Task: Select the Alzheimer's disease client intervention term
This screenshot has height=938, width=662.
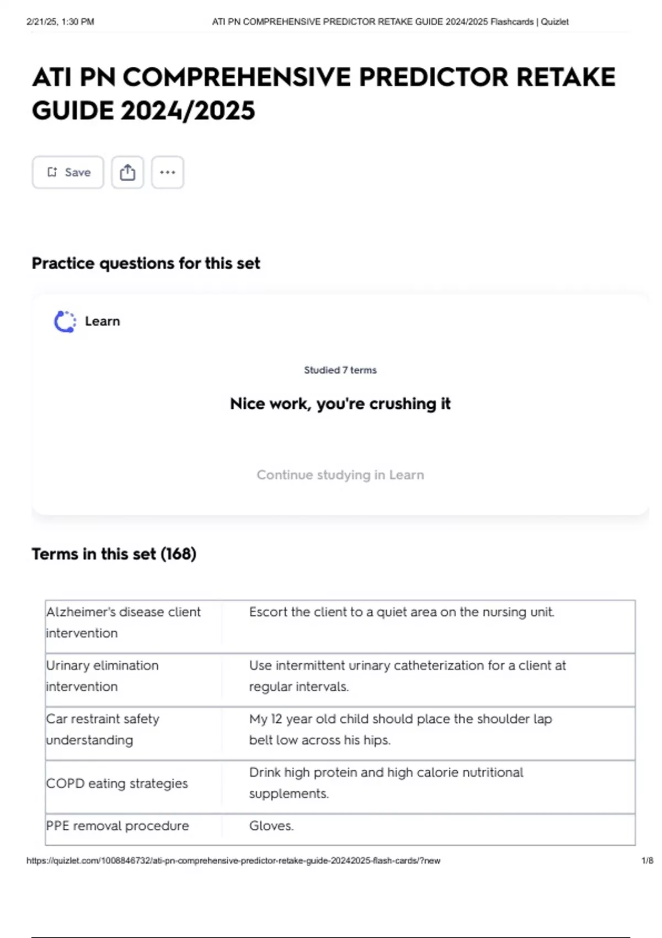Action: (x=124, y=622)
